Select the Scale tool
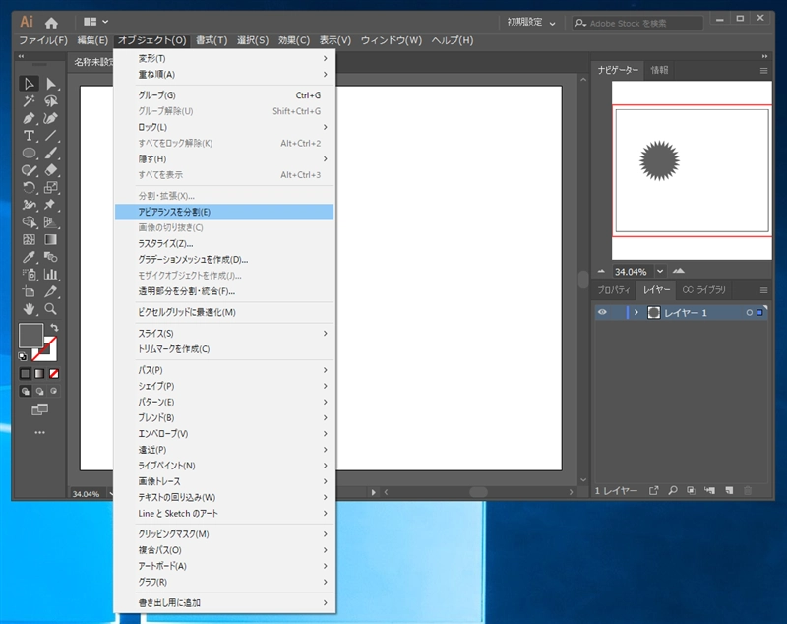 pos(51,188)
